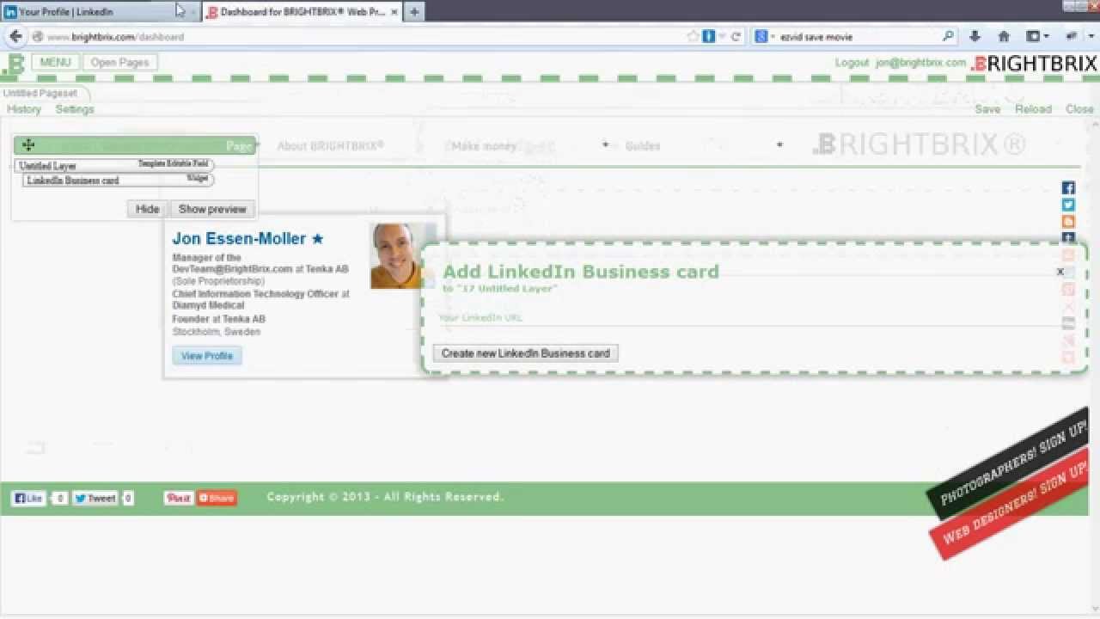Click the Pin it button in footer

179,498
